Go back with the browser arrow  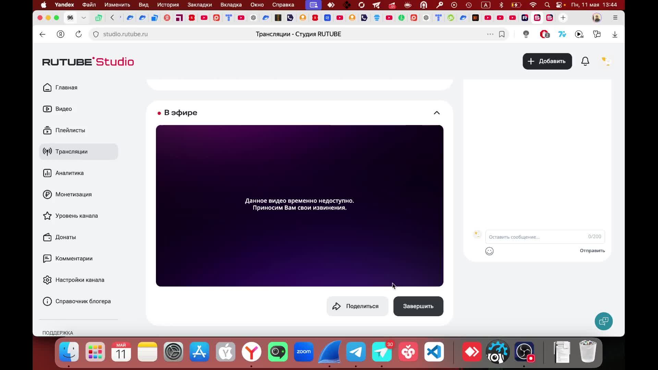(x=42, y=34)
